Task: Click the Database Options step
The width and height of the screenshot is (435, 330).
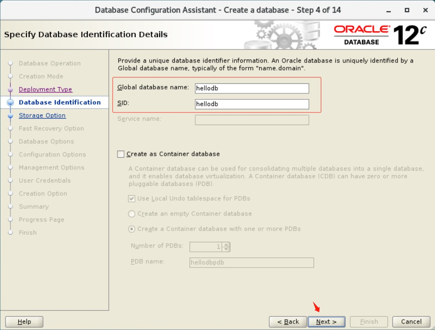Action: [47, 141]
